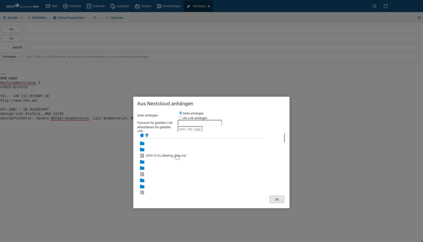Open the Kalender module
Image resolution: width=423 pixels, height=242 pixels.
coord(95,6)
